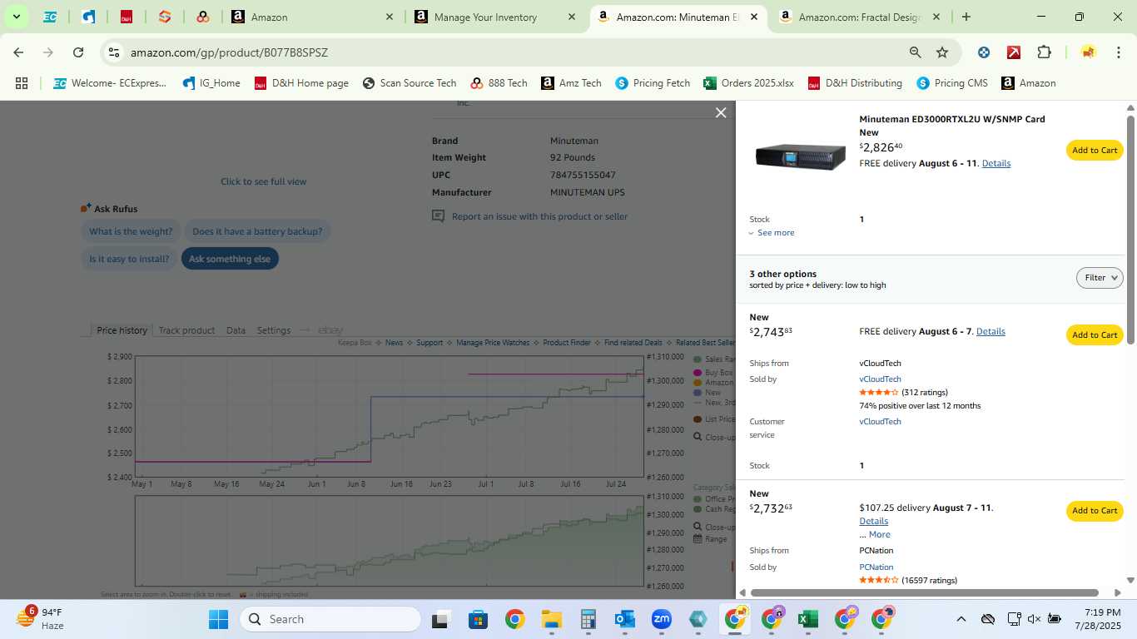The image size is (1137, 639).
Task: Open the site information icon in address bar
Action: pyautogui.click(x=114, y=52)
